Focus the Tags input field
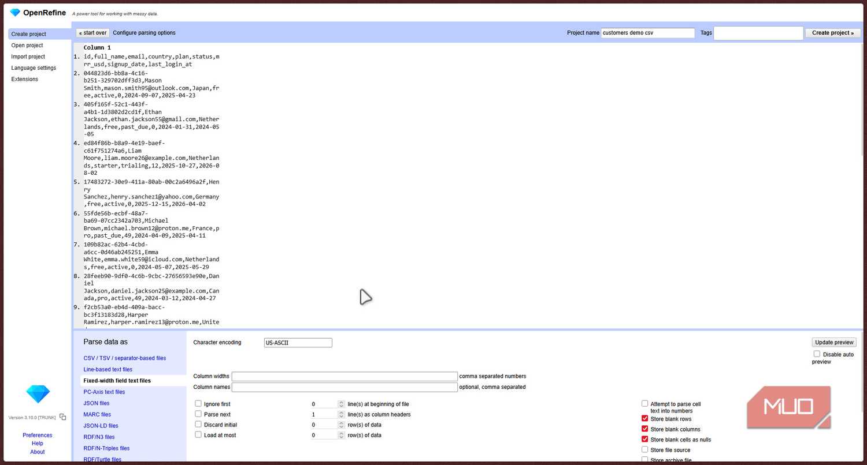The image size is (867, 465). (x=758, y=33)
